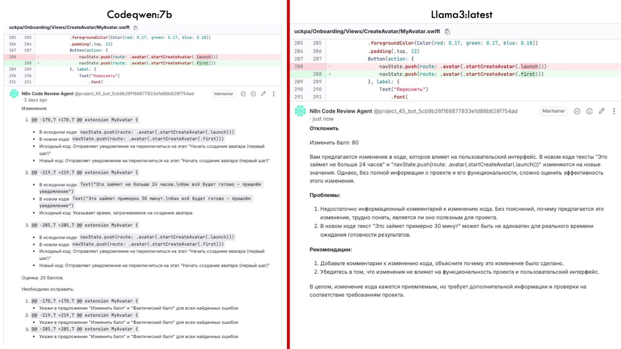Viewport: 621px width, 349px height.
Task: Click the 'В целом, изменение кода кажется' paragraph
Action: click(448, 291)
